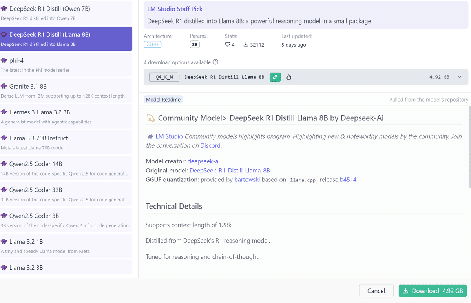Select the Qwen2.5 Coder 32B model
Screen dimensions: 471x303
point(66,194)
